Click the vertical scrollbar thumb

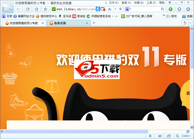(192, 50)
